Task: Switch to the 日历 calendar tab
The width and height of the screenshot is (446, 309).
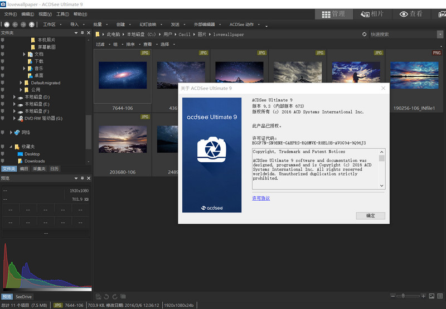Action: tap(54, 168)
